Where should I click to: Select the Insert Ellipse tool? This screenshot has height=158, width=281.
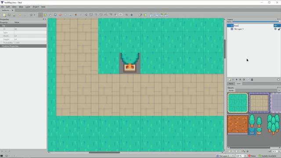101,15
